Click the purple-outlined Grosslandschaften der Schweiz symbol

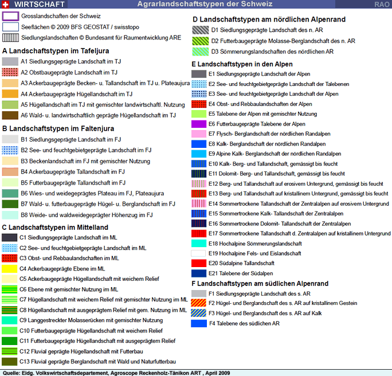coord(10,16)
